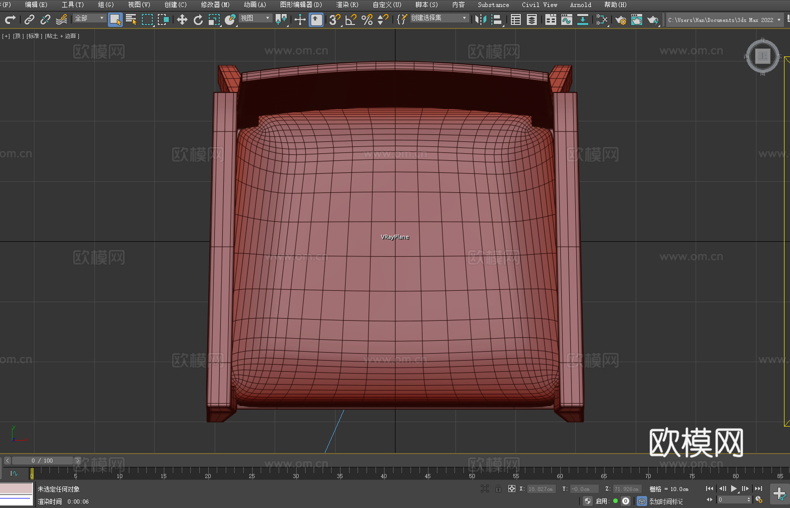Screen dimensions: 790x508
Task: Open Select by Name list icon
Action: pos(131,19)
